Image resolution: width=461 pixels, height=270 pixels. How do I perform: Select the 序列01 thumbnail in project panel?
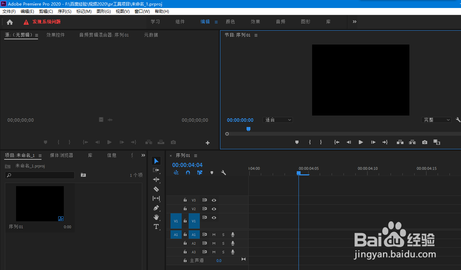coord(40,204)
